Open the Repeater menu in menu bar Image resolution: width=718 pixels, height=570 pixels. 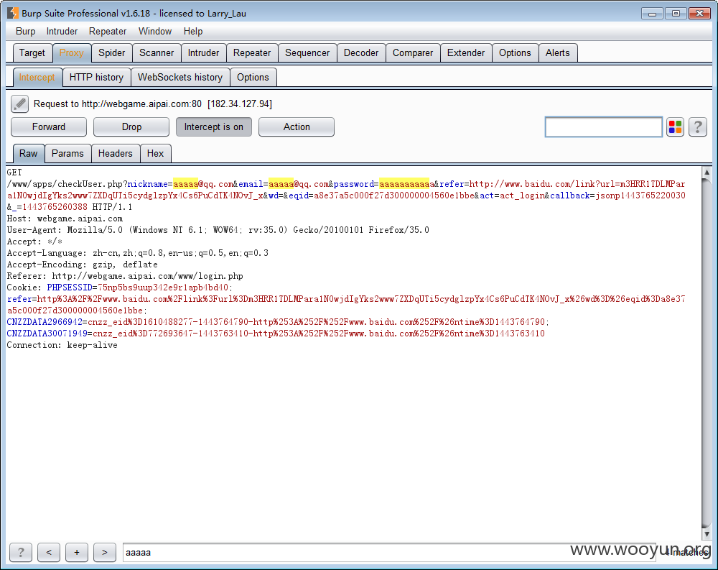point(108,31)
